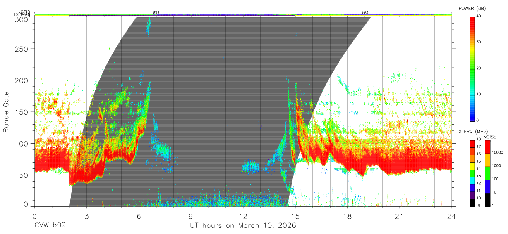Click 'UT hours on March 10, 2026' label
Viewport: 508px width, 234px height.
243,226
